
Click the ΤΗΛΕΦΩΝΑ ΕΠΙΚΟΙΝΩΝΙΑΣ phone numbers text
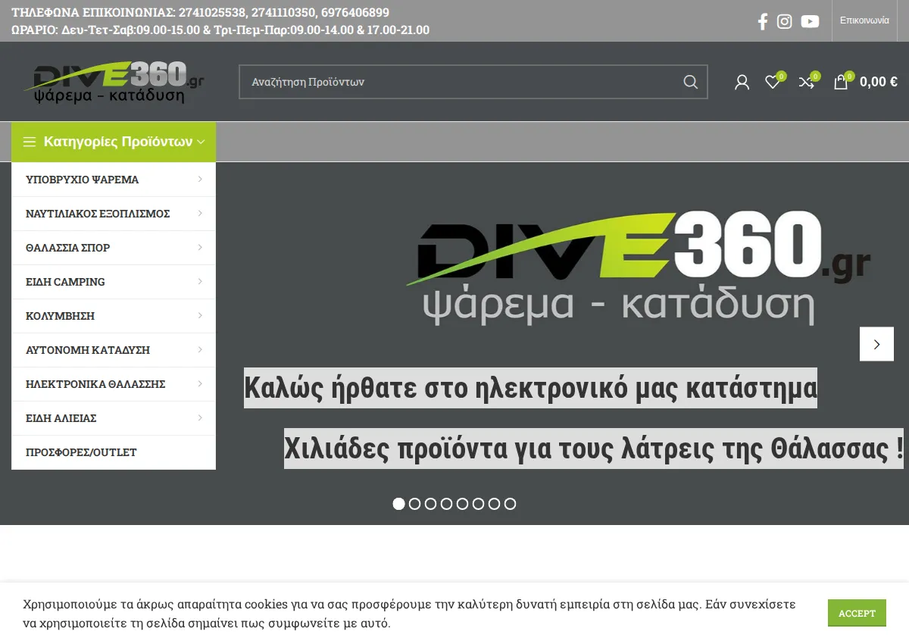pyautogui.click(x=201, y=13)
